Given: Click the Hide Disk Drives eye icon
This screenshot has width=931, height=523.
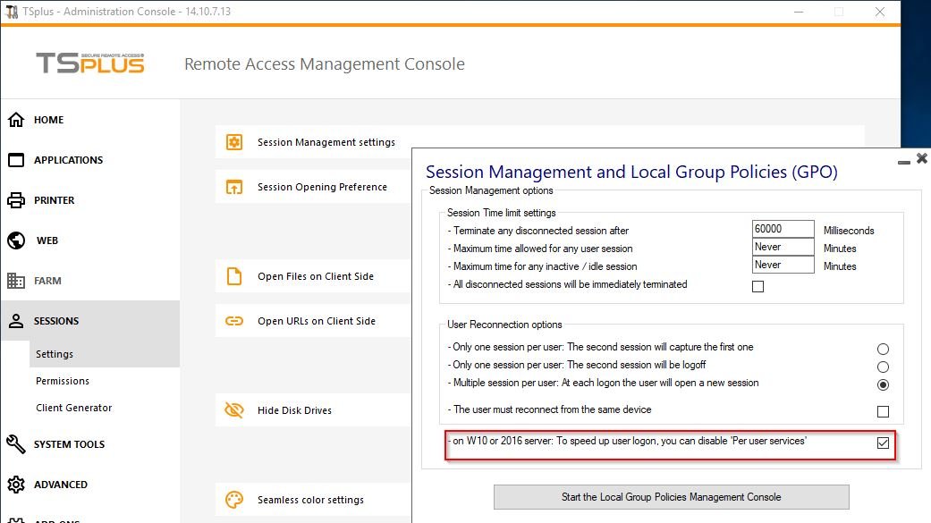Looking at the screenshot, I should (x=234, y=410).
